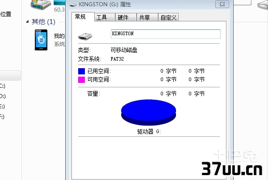The image size is (268, 180).
Task: Collapse the 其他 (1) group in Explorer
Action: click(27, 22)
